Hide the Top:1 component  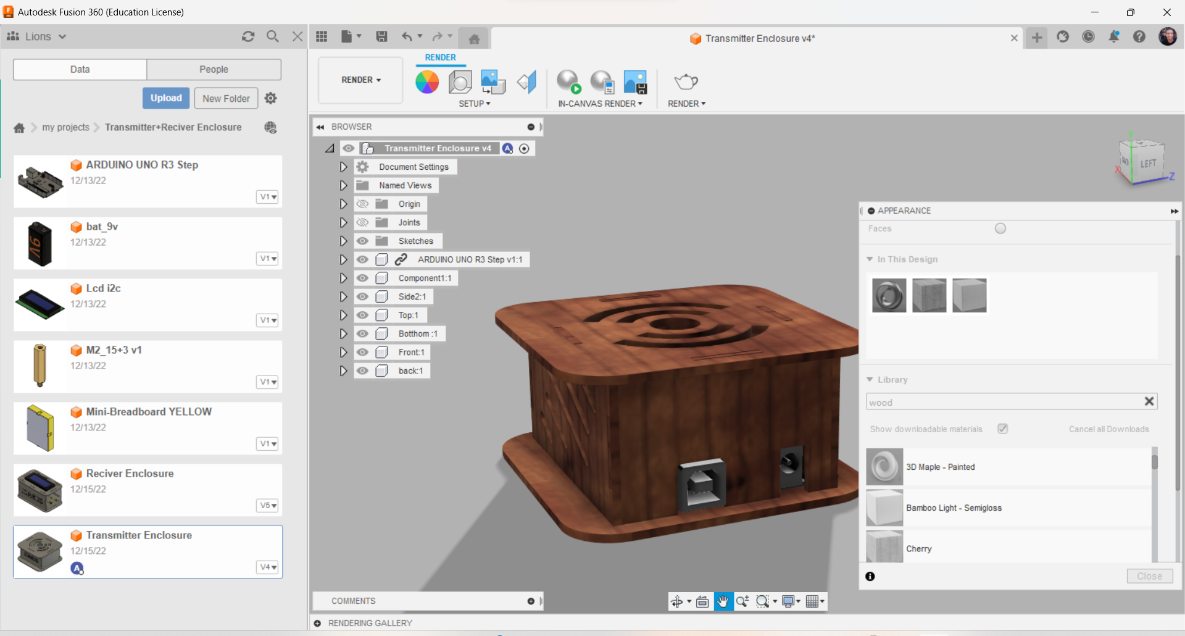point(363,315)
